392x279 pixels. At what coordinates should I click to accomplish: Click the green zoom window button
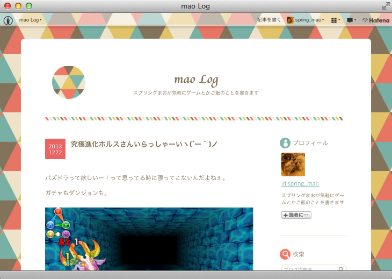(x=29, y=6)
